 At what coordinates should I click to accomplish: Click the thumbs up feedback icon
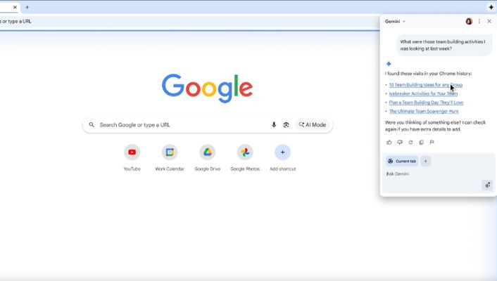click(389, 142)
